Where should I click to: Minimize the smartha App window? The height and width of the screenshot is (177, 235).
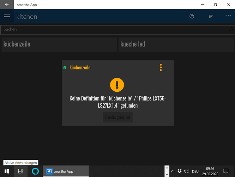[203, 5]
